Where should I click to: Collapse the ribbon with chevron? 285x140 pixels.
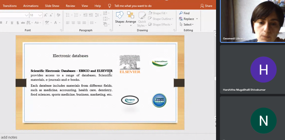pos(214,31)
